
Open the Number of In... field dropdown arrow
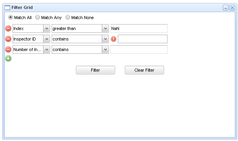point(47,49)
